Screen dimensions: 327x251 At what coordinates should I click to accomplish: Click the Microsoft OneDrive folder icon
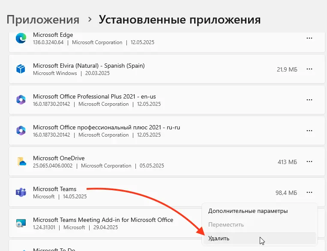(x=21, y=161)
